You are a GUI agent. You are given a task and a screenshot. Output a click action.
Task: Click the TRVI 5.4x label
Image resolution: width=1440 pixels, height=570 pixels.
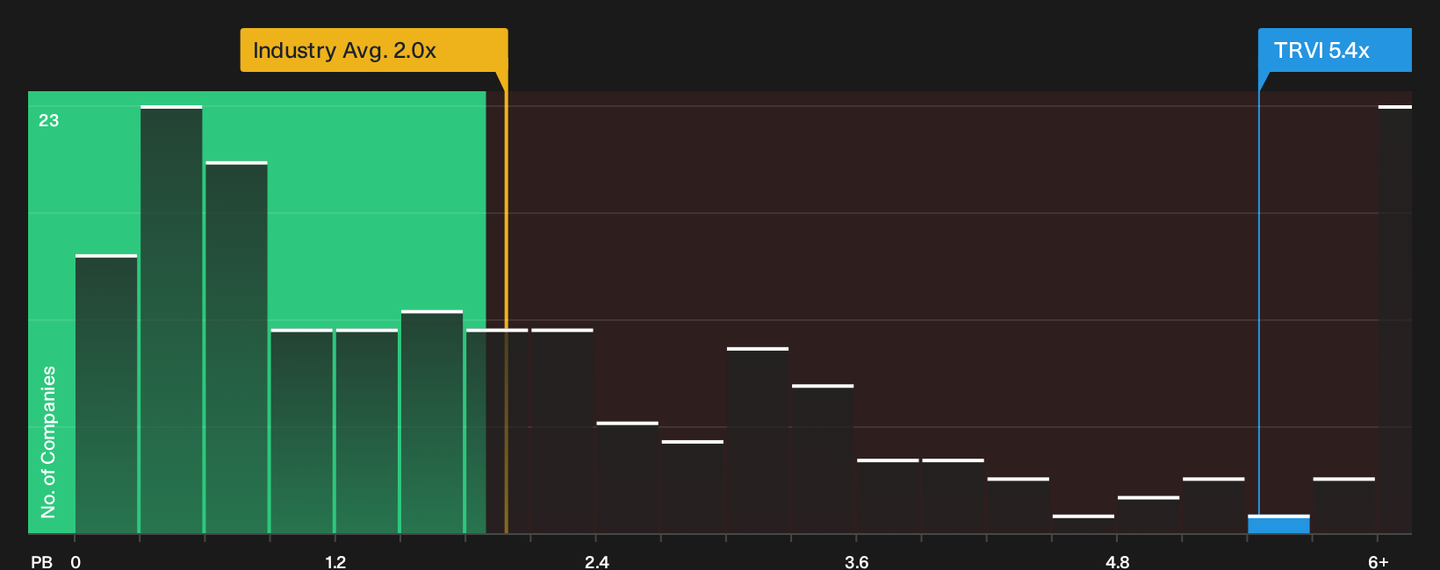1321,50
